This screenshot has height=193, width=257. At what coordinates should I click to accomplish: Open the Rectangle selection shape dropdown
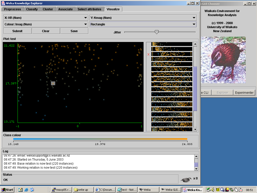pos(143,24)
